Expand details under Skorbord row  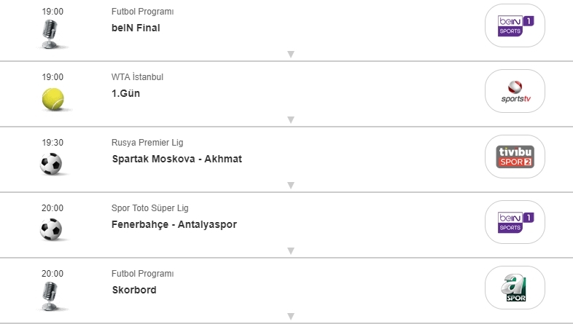(x=290, y=317)
